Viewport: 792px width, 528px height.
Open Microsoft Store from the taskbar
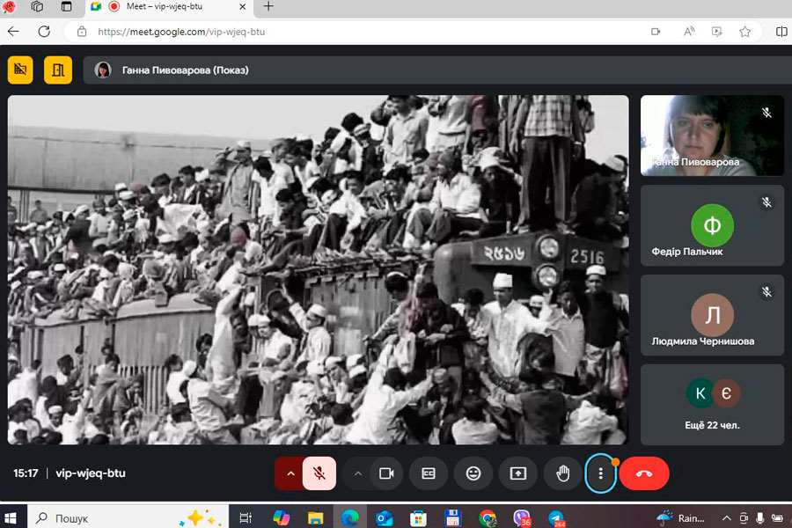pyautogui.click(x=418, y=518)
